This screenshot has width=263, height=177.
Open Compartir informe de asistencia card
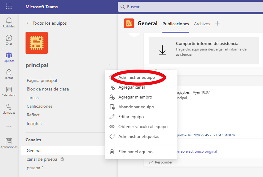(204, 50)
